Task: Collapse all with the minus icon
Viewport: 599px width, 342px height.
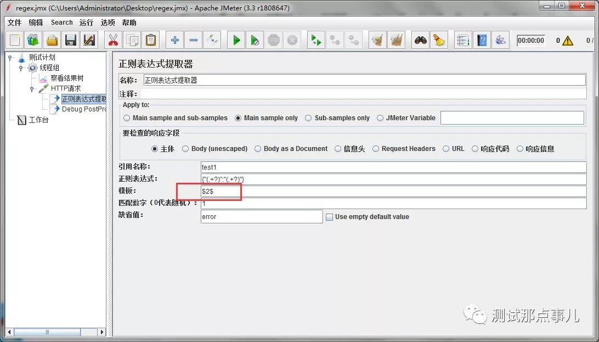Action: [x=194, y=40]
